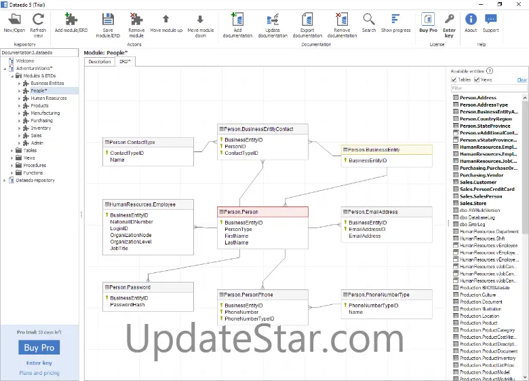Select the Inventory module
The image size is (529, 381).
(41, 128)
